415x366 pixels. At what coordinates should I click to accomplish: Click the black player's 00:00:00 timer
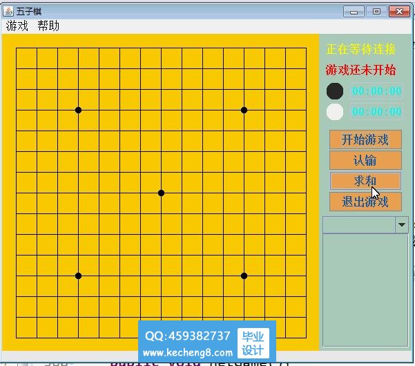click(376, 91)
